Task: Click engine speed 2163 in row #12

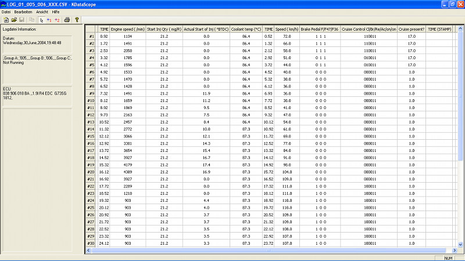Action: coord(127,115)
